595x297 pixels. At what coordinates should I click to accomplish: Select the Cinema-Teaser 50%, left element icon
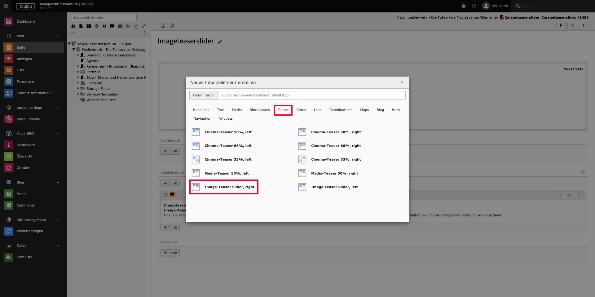196,132
